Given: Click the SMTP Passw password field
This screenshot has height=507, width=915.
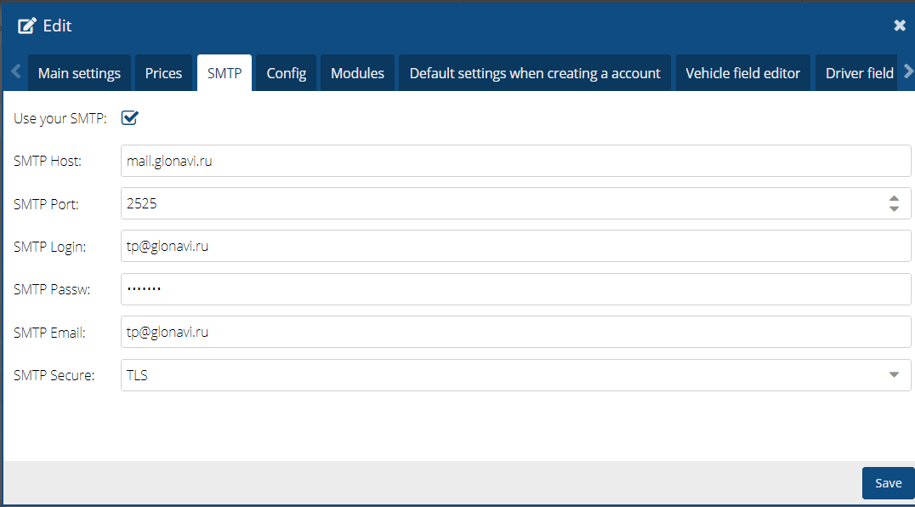Looking at the screenshot, I should click(x=515, y=289).
